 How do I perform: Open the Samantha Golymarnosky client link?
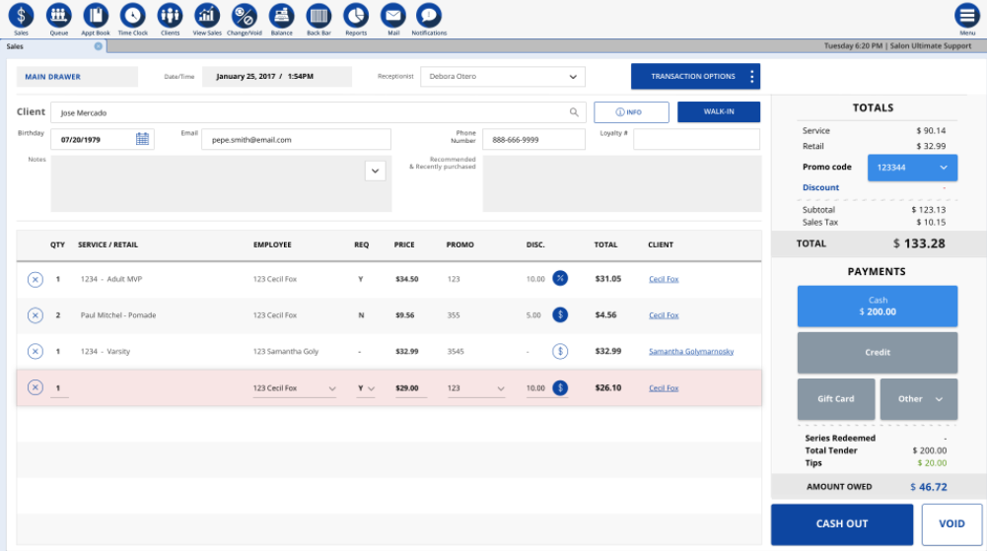691,352
